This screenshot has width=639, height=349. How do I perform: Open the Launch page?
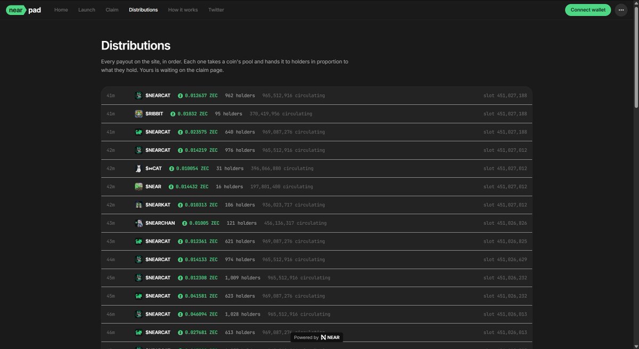[87, 10]
